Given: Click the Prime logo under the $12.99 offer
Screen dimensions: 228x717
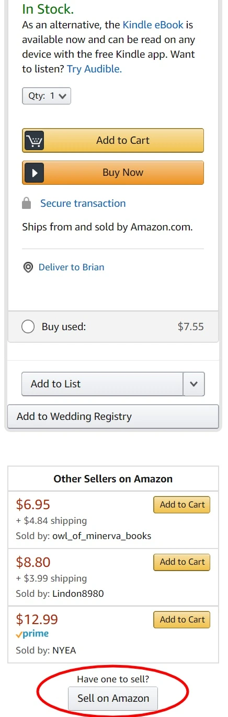Looking at the screenshot, I should click(32, 634).
